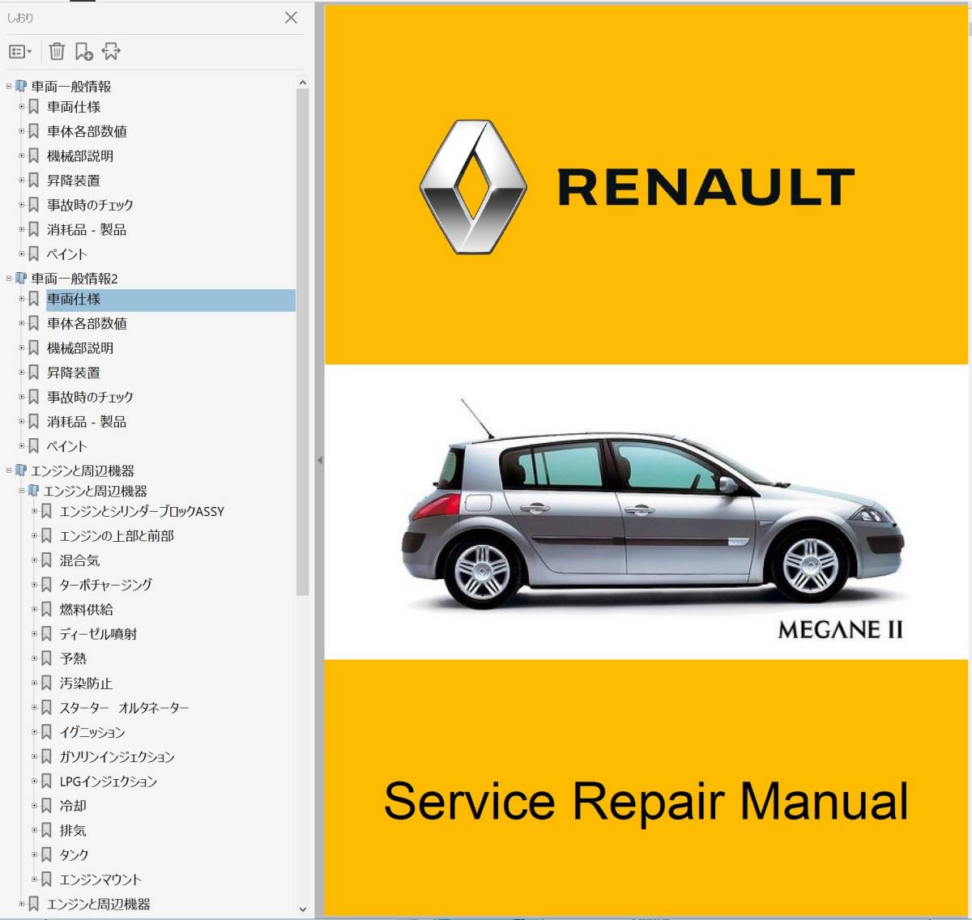Collapse the 車両一般情報2 section

pyautogui.click(x=9, y=279)
